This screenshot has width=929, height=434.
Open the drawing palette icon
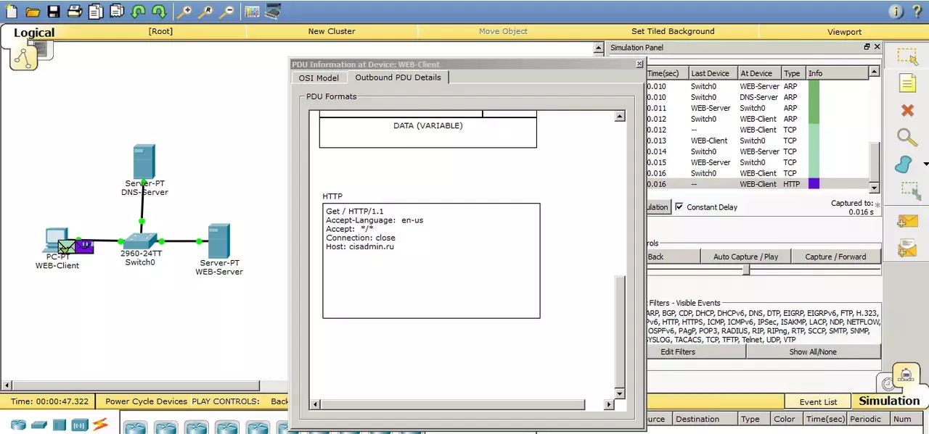[x=250, y=12]
